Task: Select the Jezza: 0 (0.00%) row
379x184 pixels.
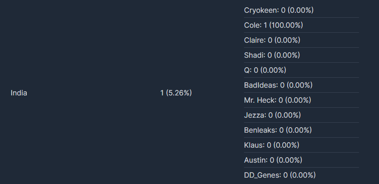Action: tap(301, 115)
